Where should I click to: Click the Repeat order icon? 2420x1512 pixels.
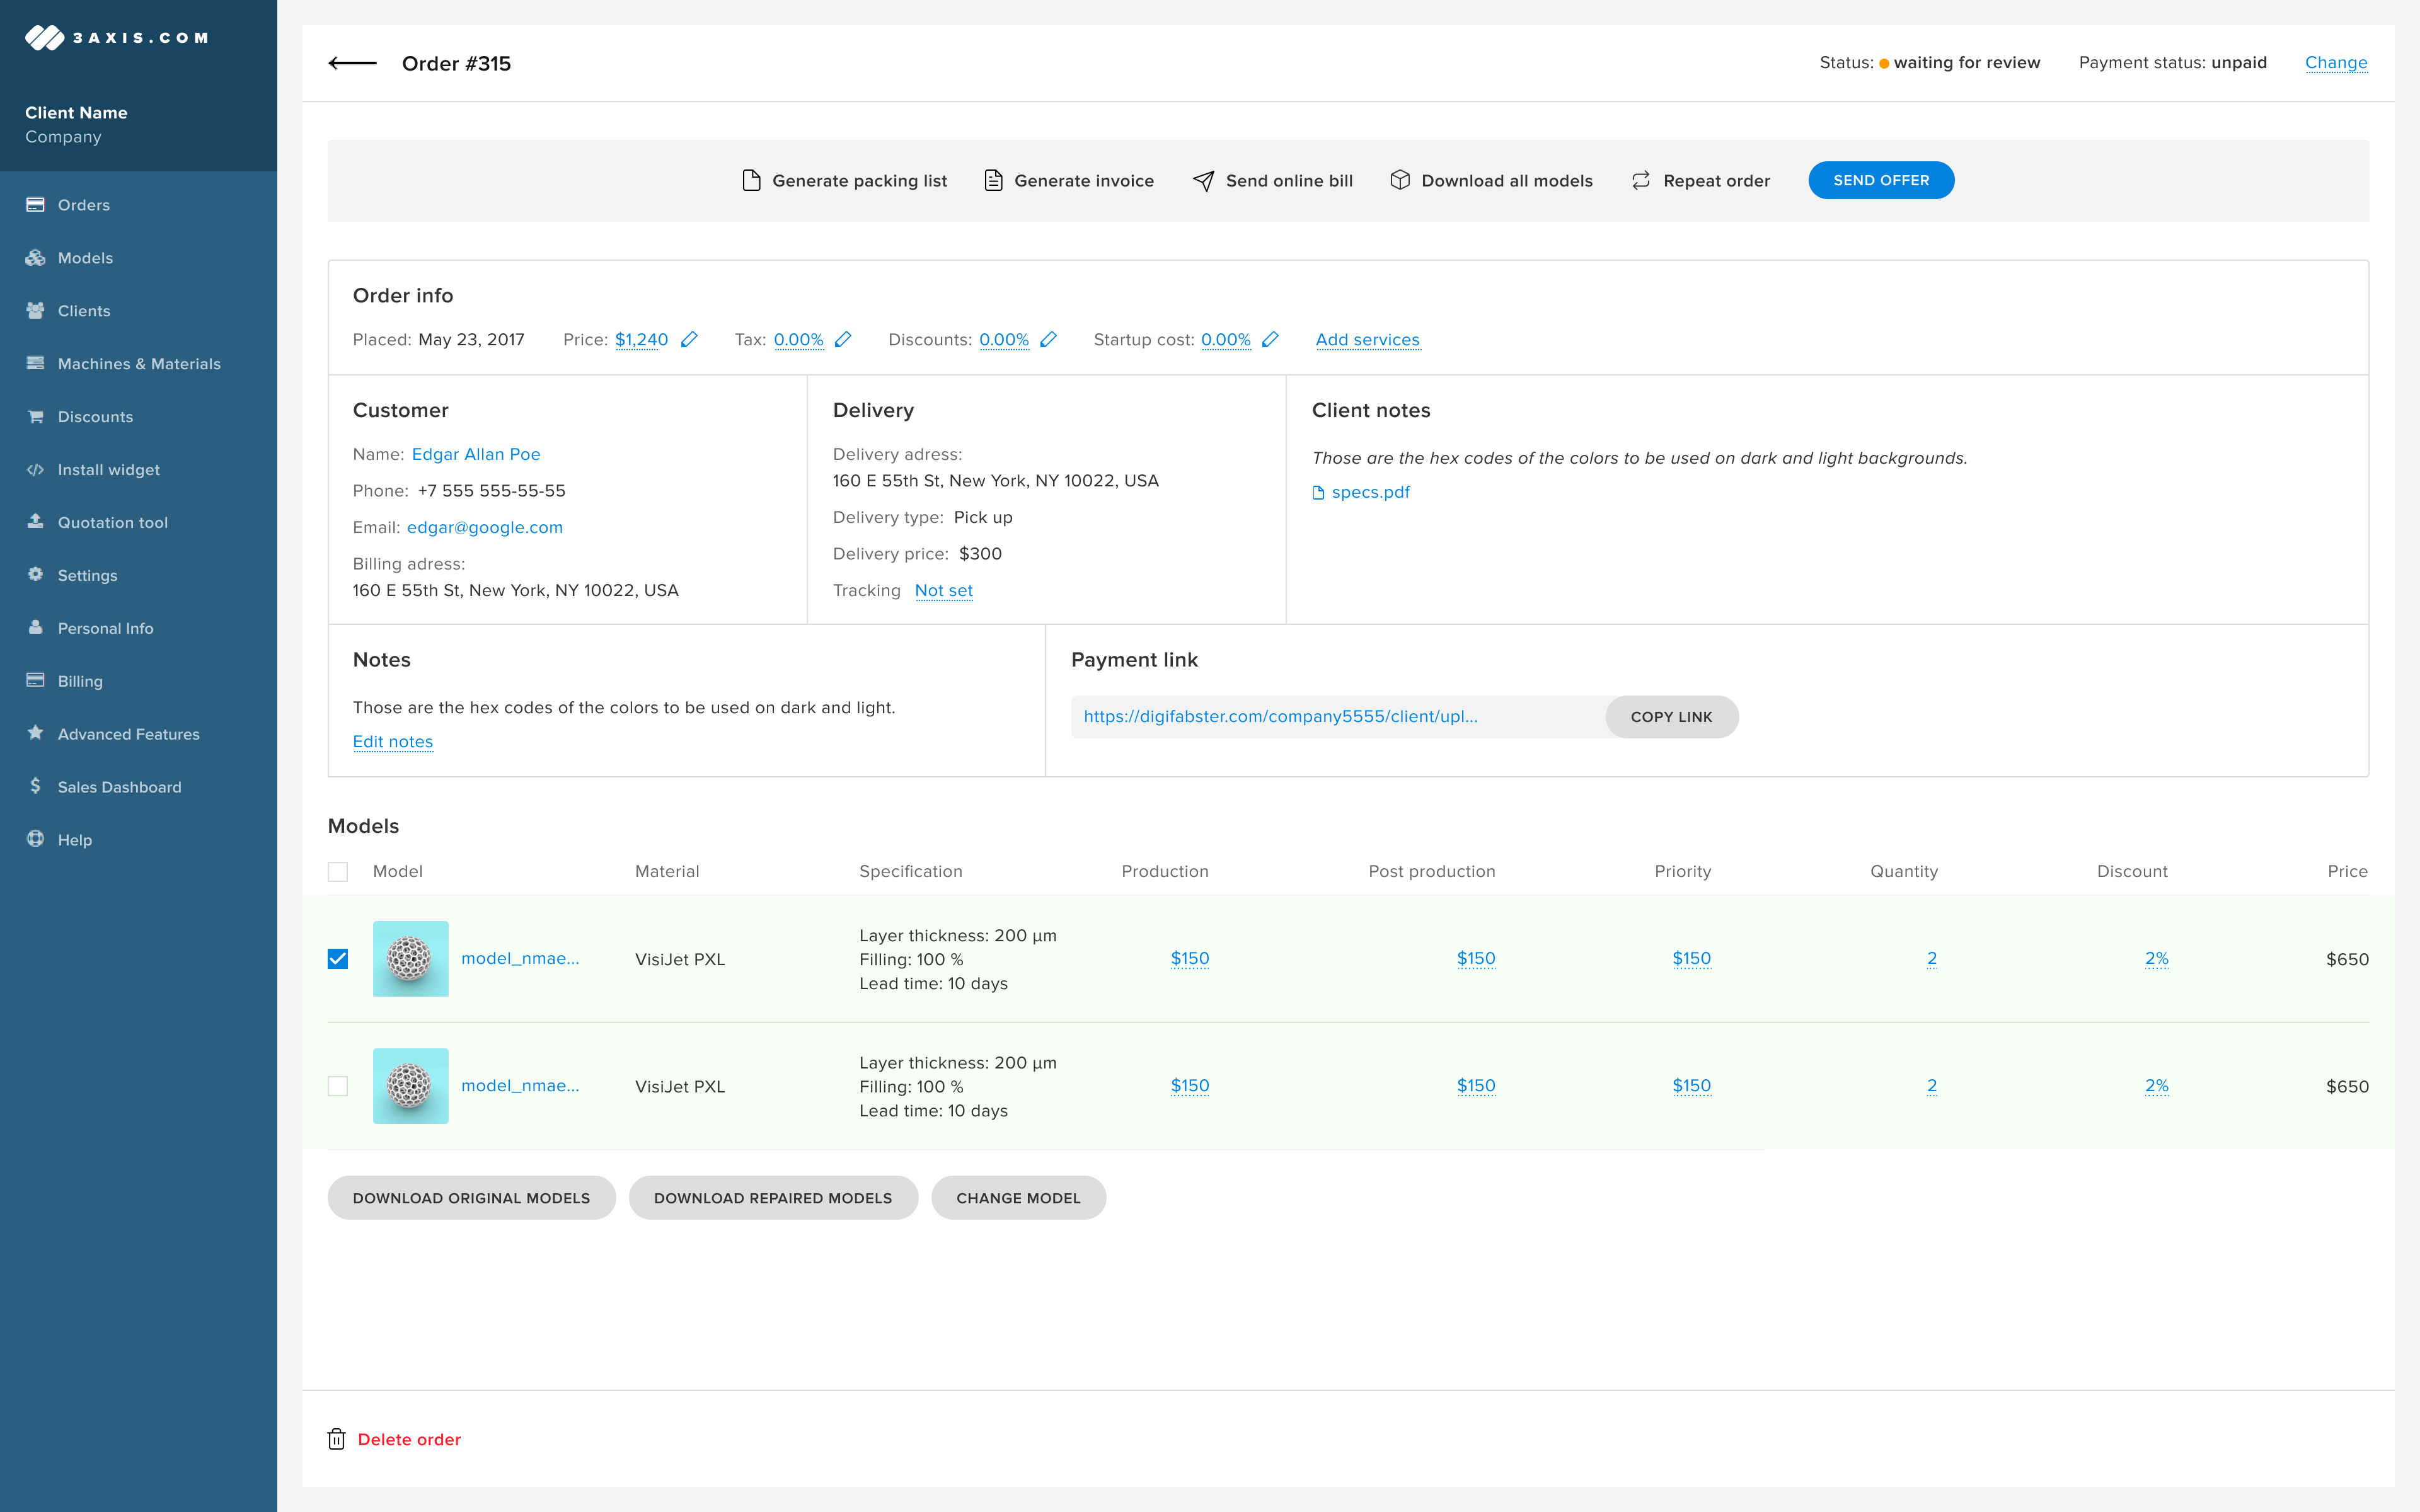(1641, 181)
